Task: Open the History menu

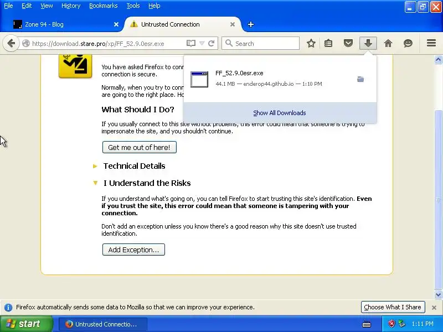Action: [71, 6]
